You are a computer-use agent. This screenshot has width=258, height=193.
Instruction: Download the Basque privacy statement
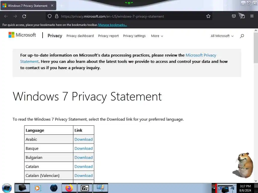point(83,148)
